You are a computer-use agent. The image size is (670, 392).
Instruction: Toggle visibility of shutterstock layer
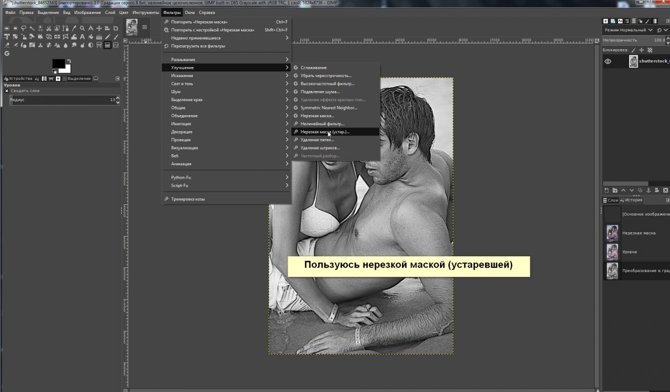[607, 61]
